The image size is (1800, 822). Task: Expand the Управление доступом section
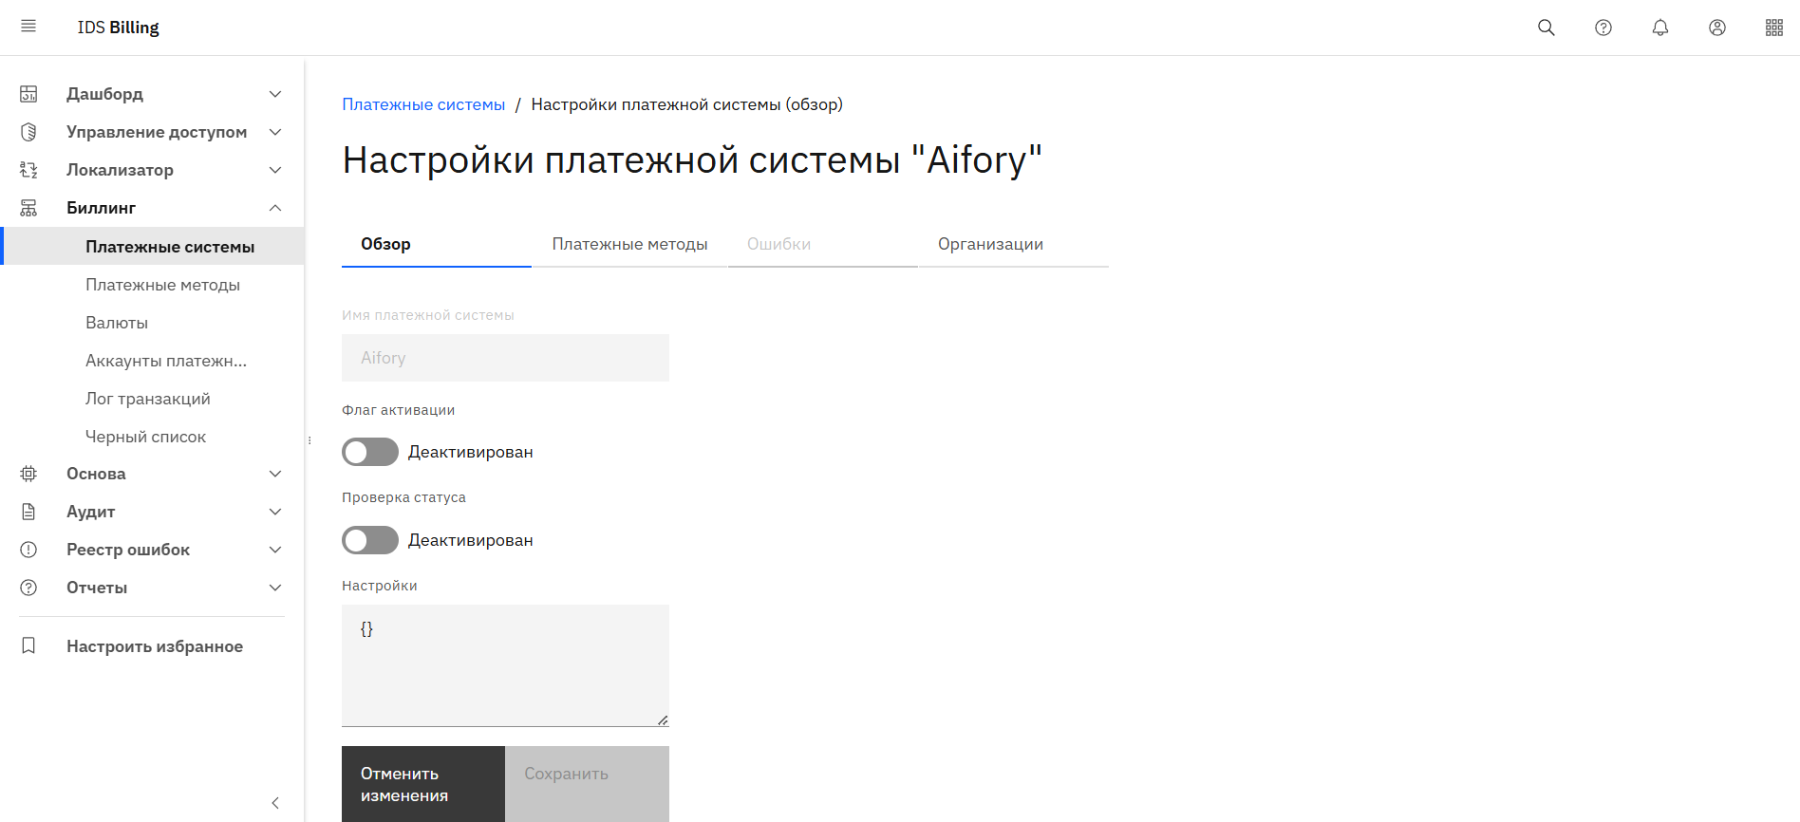point(275,132)
